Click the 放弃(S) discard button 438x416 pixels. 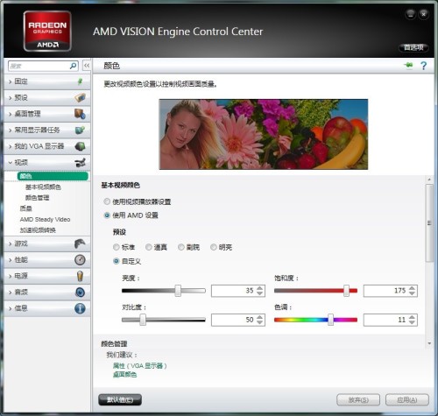(358, 399)
